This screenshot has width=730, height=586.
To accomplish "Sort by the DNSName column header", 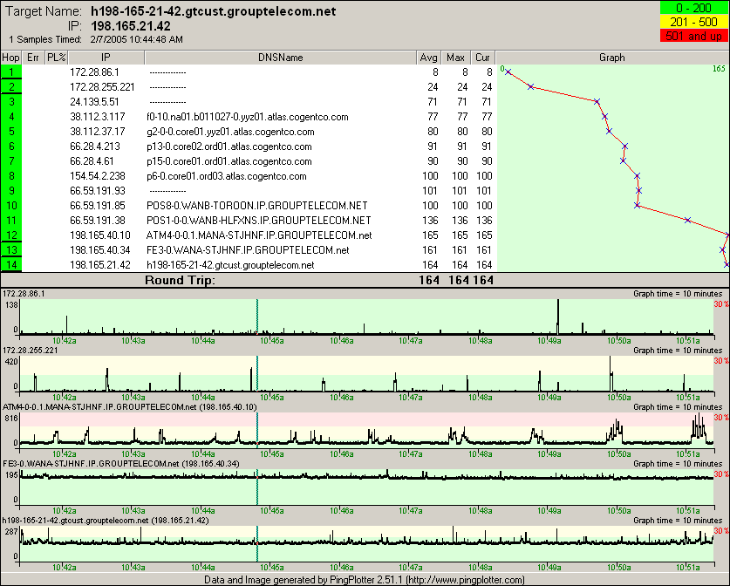I will [x=280, y=58].
